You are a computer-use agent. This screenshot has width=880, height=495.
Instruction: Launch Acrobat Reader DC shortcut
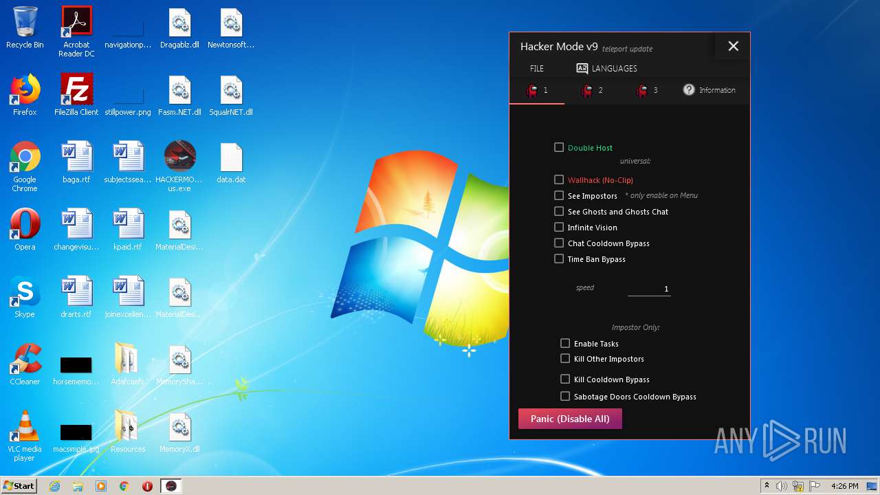tap(76, 32)
